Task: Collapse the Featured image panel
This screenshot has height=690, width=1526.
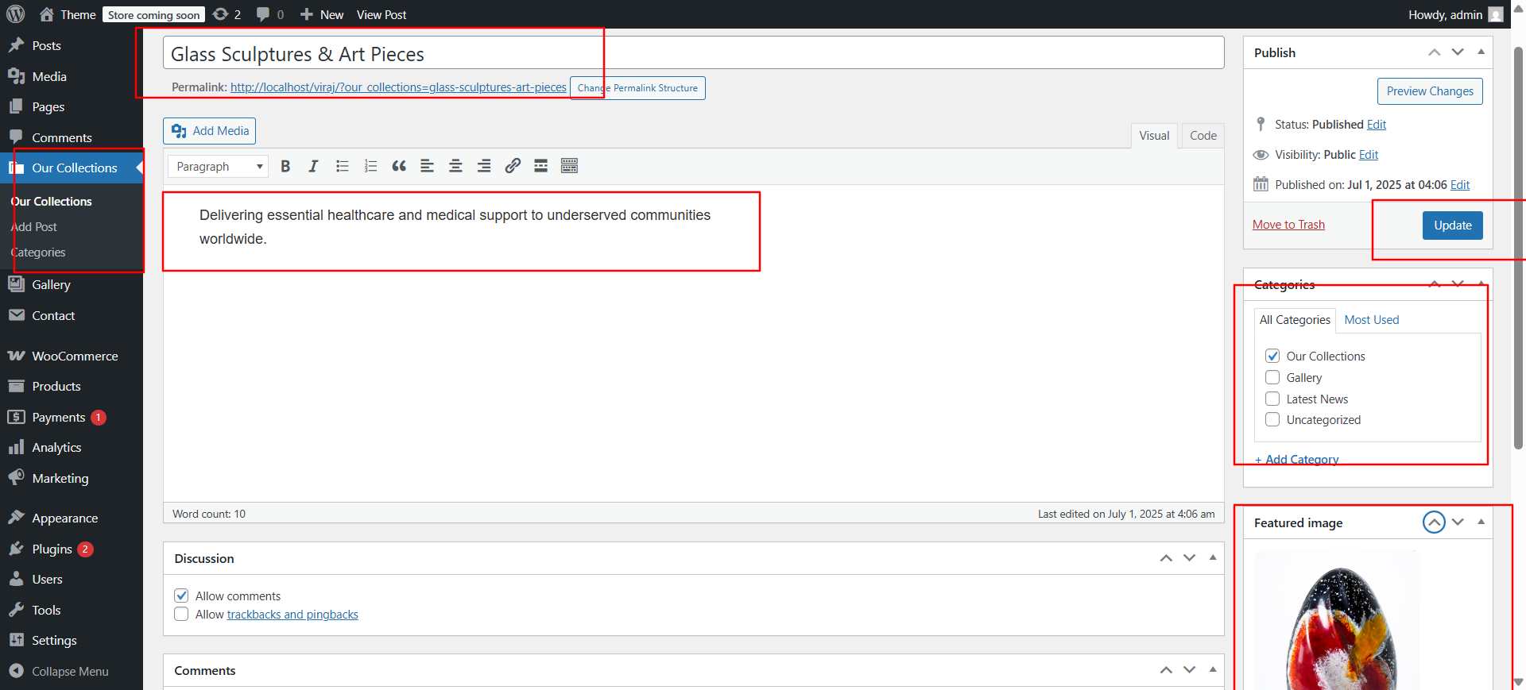Action: 1481,522
